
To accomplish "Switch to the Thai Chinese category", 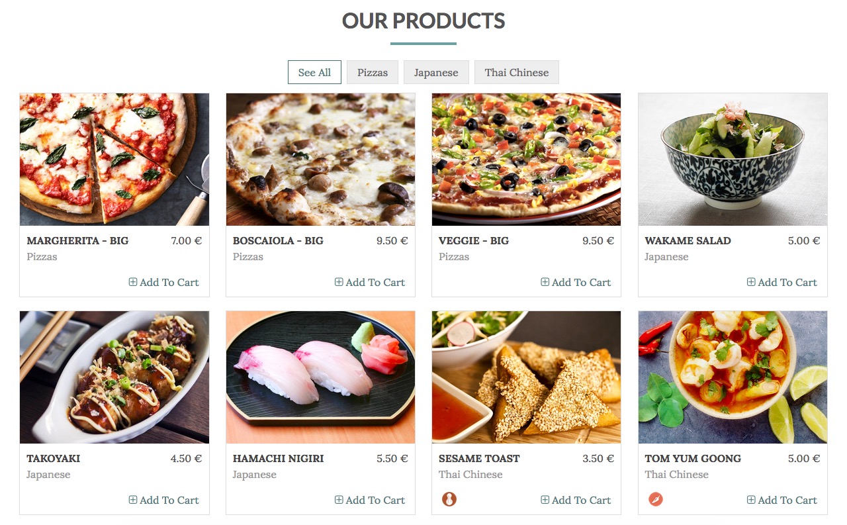I will pos(516,72).
